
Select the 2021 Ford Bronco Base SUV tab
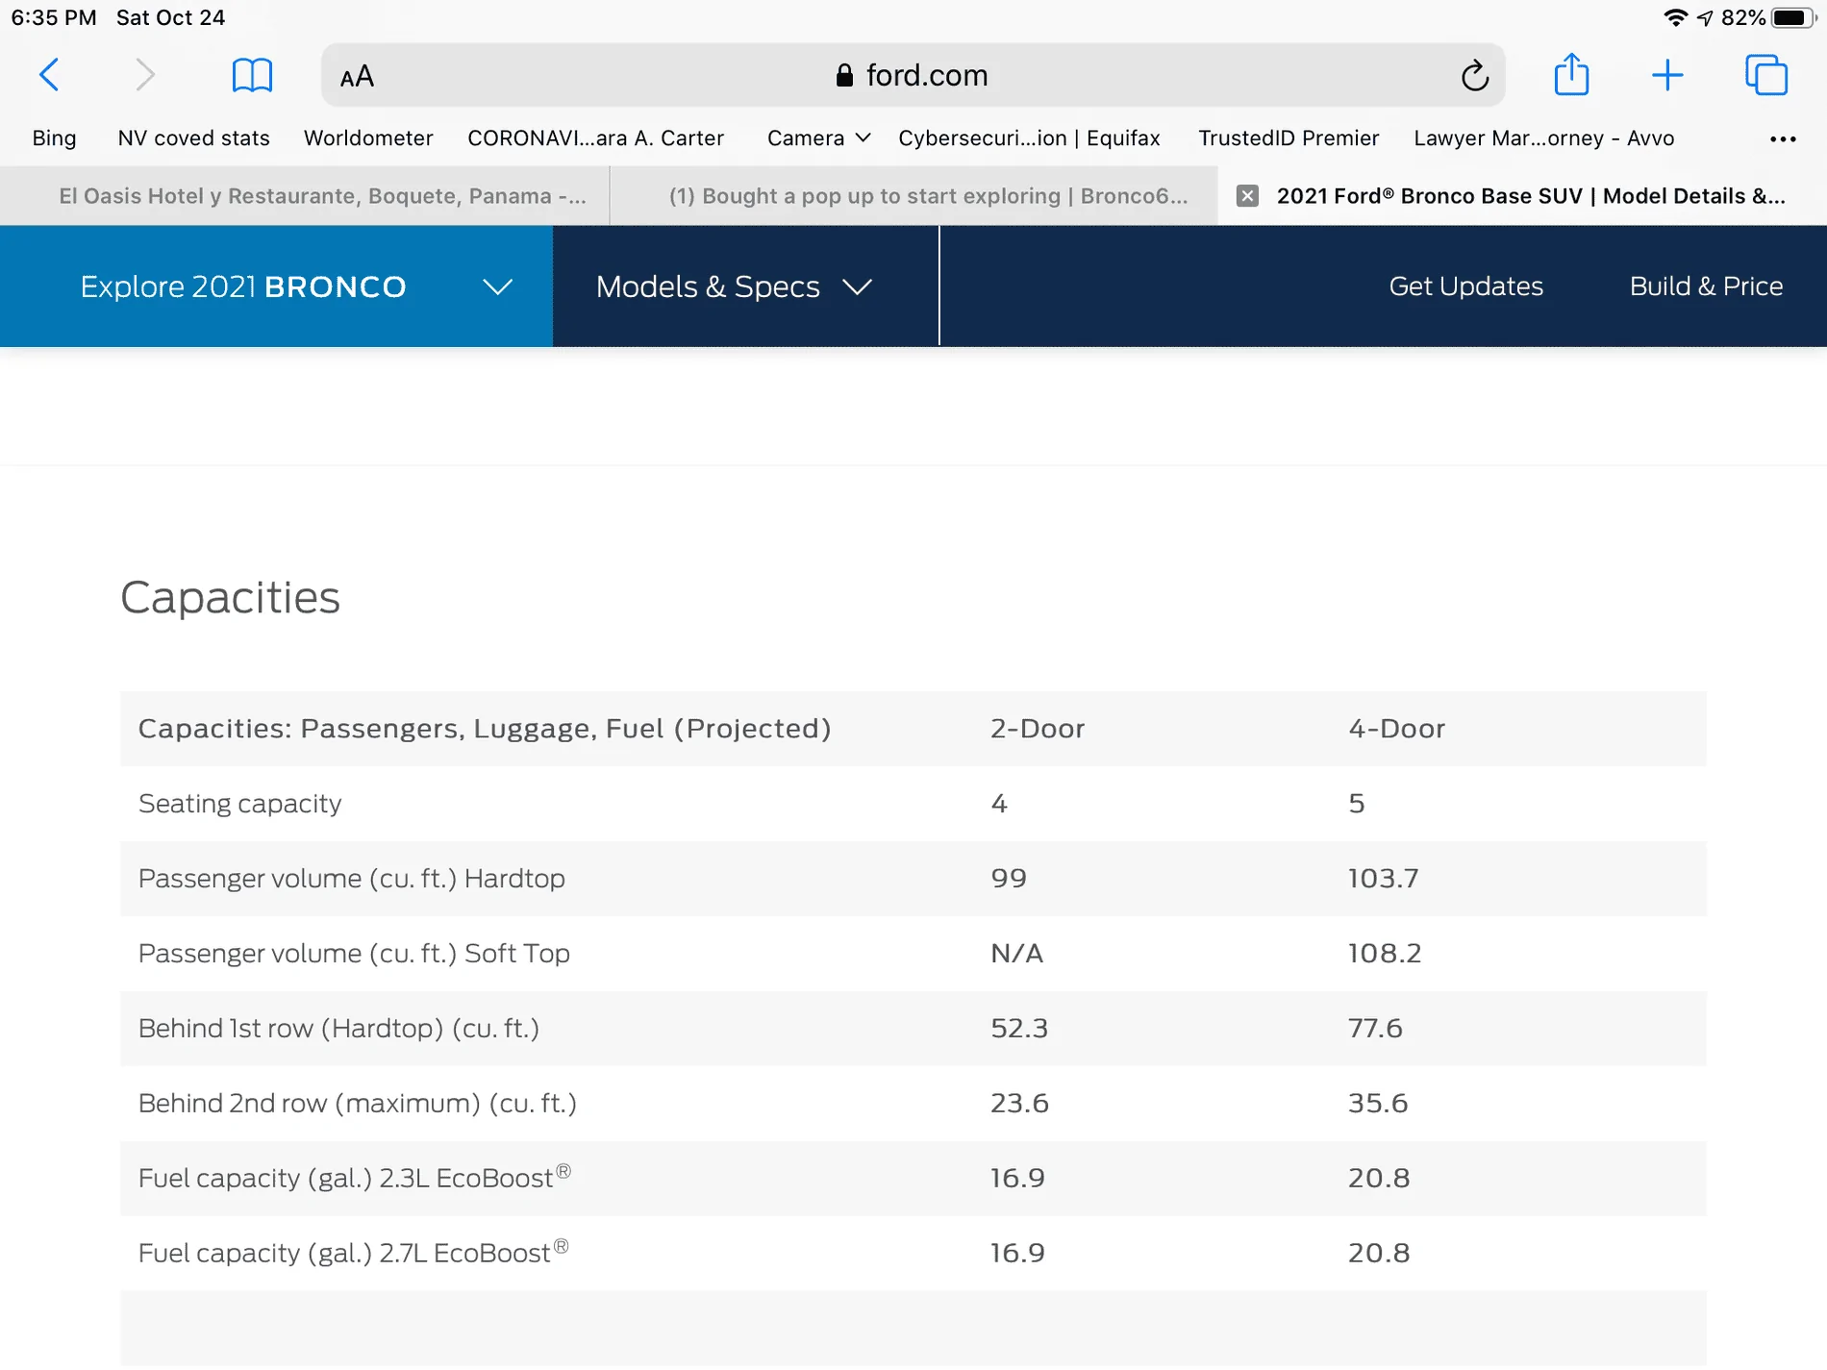(1522, 196)
